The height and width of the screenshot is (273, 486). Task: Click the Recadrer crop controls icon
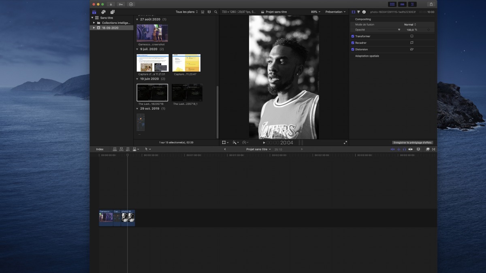[411, 42]
